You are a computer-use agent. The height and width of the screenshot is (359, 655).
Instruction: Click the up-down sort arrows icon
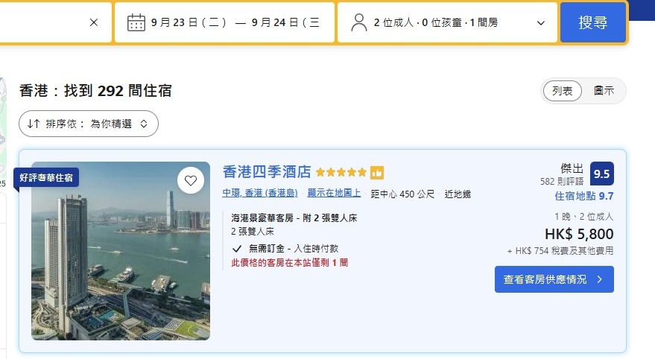coord(34,124)
